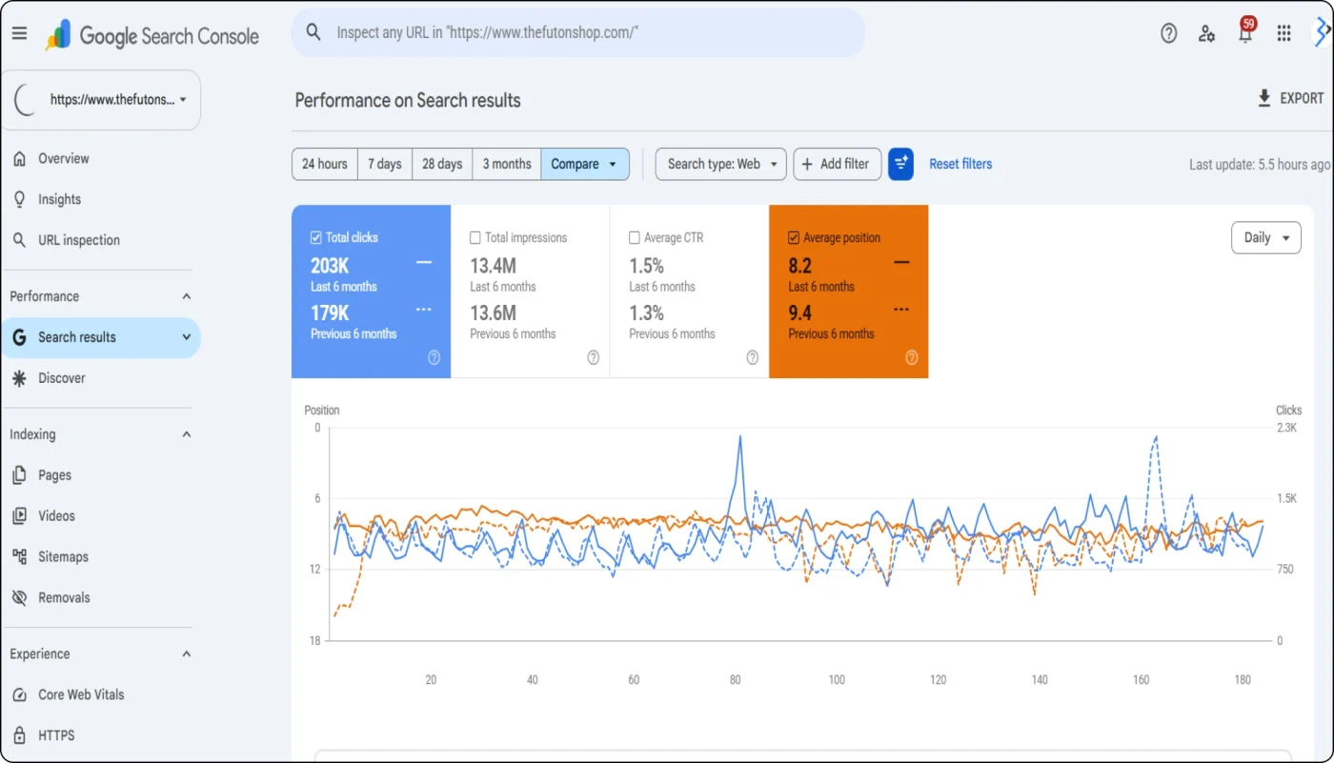Click the Overview home icon
Image resolution: width=1334 pixels, height=763 pixels.
[19, 159]
